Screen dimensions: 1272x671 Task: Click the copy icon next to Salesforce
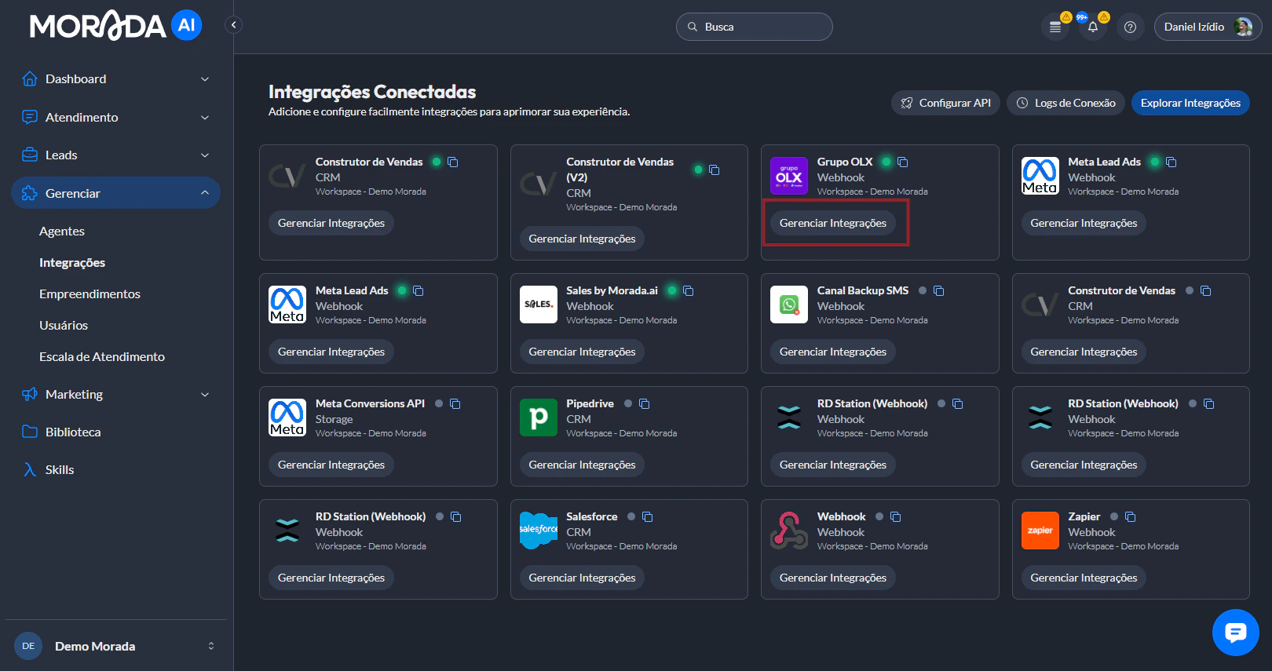pyautogui.click(x=648, y=516)
